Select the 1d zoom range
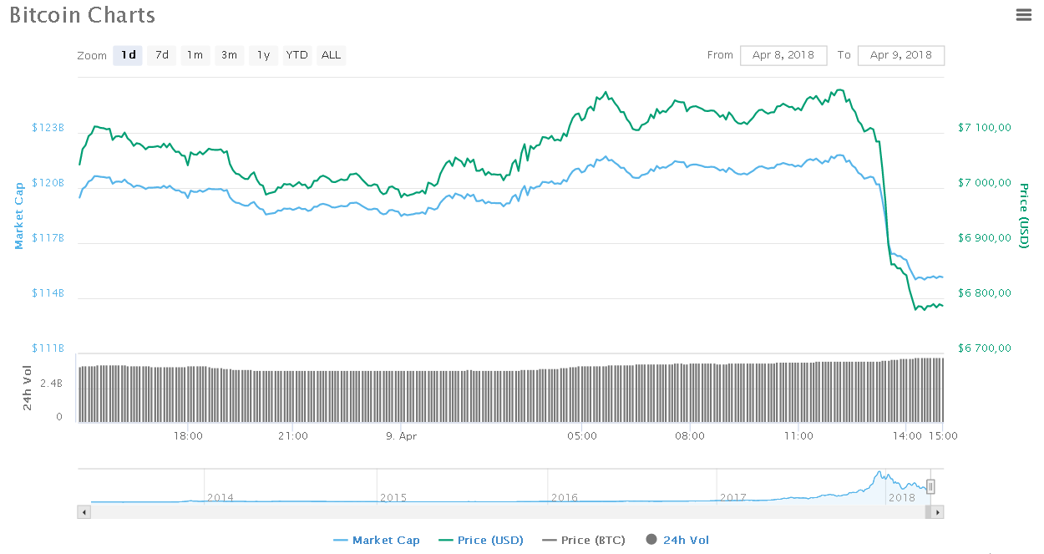 [128, 55]
